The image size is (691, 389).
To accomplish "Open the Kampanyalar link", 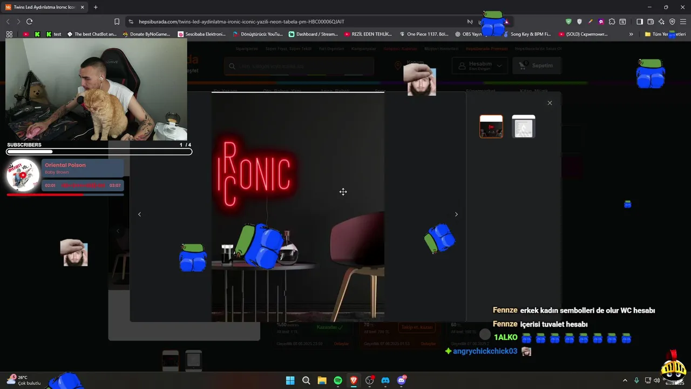I will click(x=363, y=49).
